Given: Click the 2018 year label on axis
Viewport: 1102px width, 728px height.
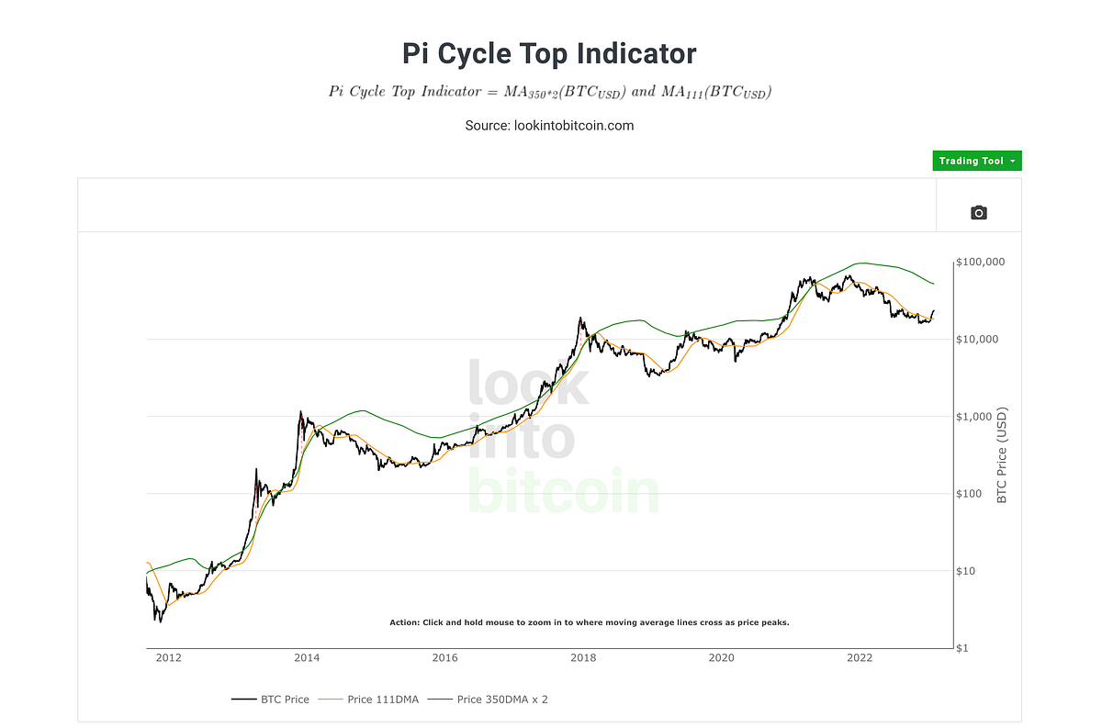Looking at the screenshot, I should pyautogui.click(x=584, y=658).
